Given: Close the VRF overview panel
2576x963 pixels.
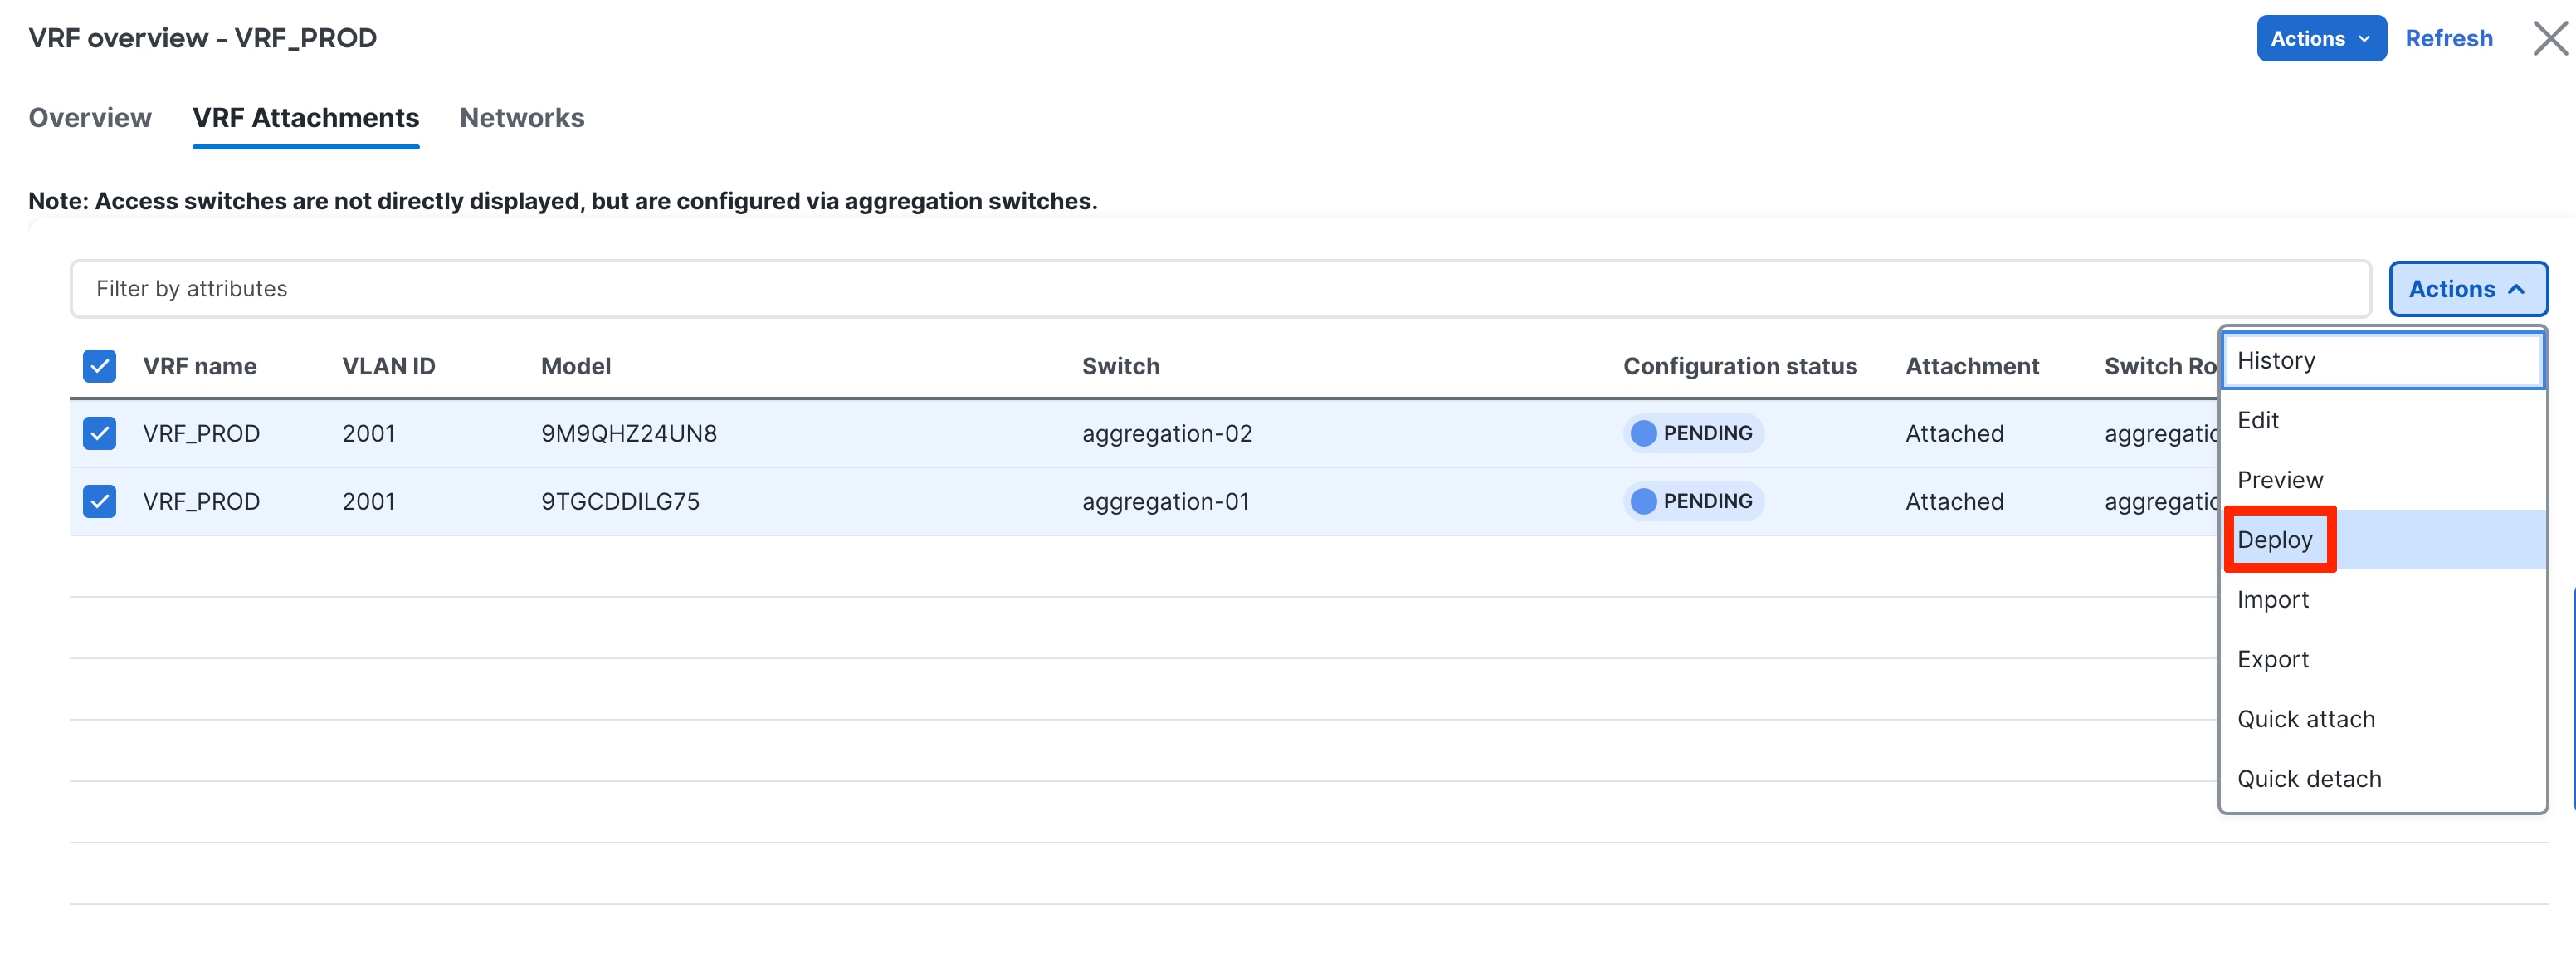Looking at the screenshot, I should click(2549, 38).
